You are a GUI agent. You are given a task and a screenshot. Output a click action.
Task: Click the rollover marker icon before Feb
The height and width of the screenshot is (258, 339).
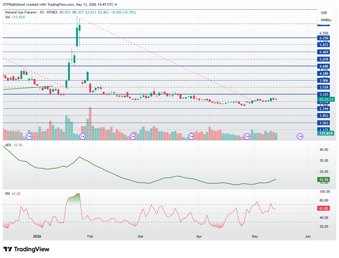pos(82,136)
